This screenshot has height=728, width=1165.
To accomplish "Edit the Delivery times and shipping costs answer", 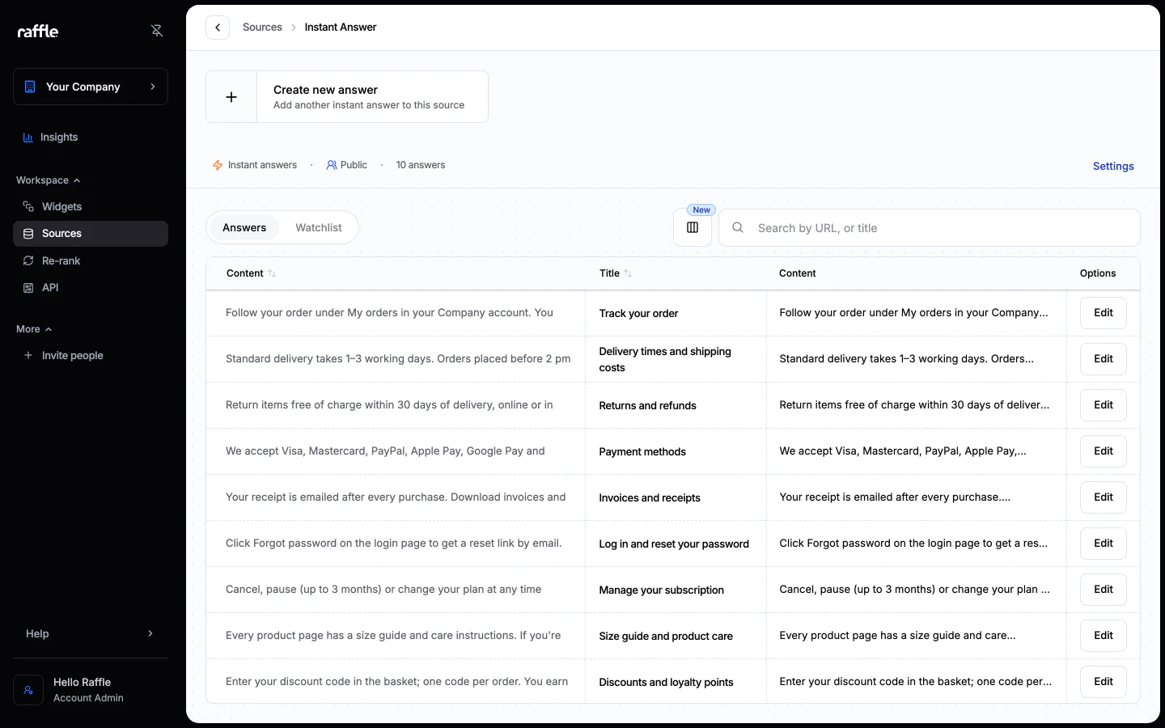I will click(1104, 359).
